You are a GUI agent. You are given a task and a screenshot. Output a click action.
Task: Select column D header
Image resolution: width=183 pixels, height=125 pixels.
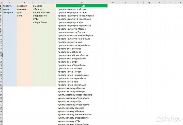click(82, 3)
